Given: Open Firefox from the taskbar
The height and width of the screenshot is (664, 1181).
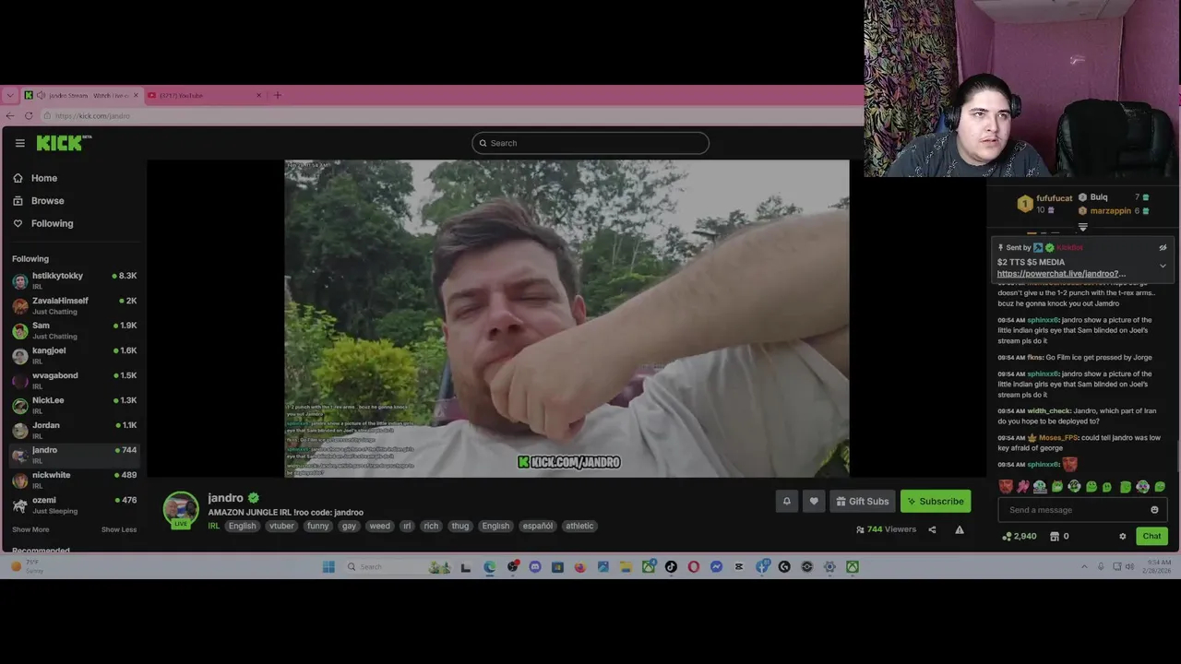Looking at the screenshot, I should 580,567.
